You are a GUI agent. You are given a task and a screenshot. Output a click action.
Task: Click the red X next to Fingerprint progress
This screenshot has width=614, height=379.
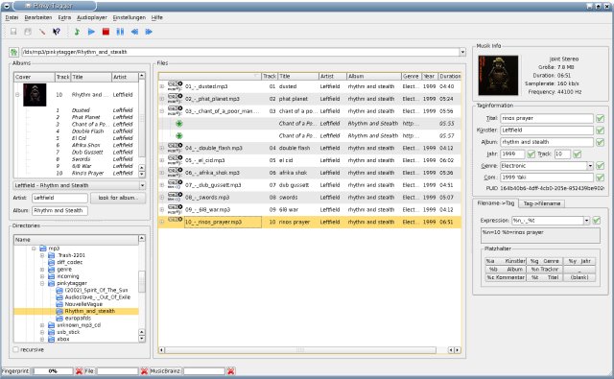click(x=79, y=370)
